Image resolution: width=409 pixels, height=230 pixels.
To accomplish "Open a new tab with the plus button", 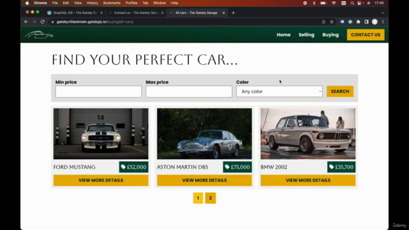I will click(233, 13).
